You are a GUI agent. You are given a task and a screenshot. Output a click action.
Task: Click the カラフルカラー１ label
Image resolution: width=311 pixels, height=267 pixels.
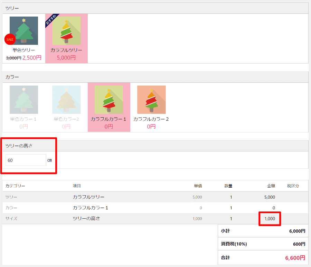[109, 119]
